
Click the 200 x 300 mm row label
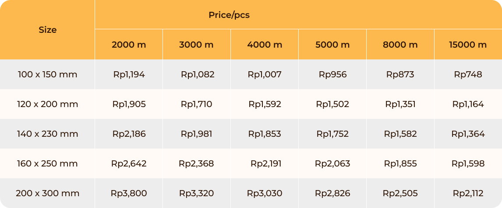click(x=47, y=193)
